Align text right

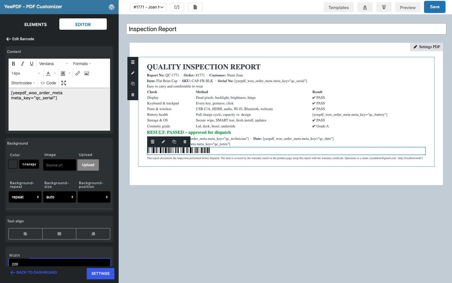point(93,234)
